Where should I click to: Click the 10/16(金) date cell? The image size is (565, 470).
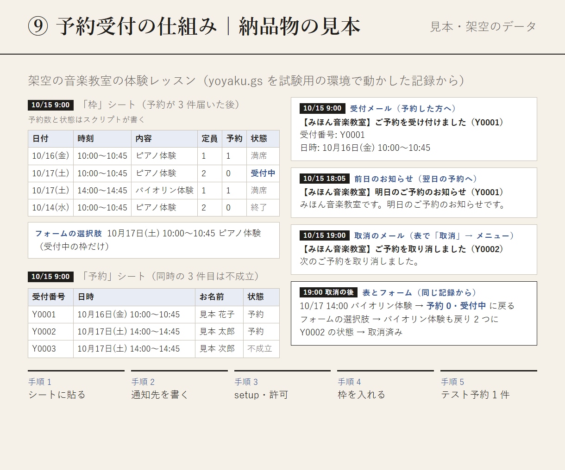[x=50, y=156]
